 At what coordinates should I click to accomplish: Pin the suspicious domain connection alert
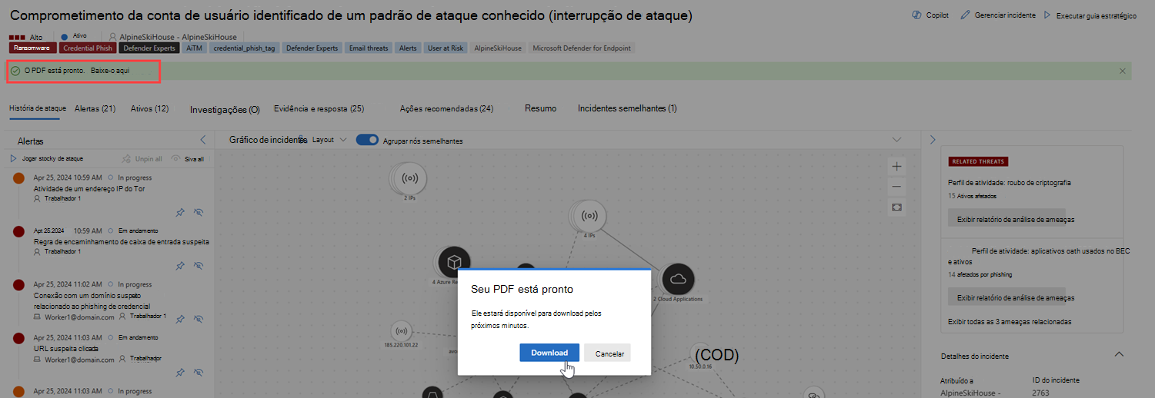pyautogui.click(x=180, y=319)
